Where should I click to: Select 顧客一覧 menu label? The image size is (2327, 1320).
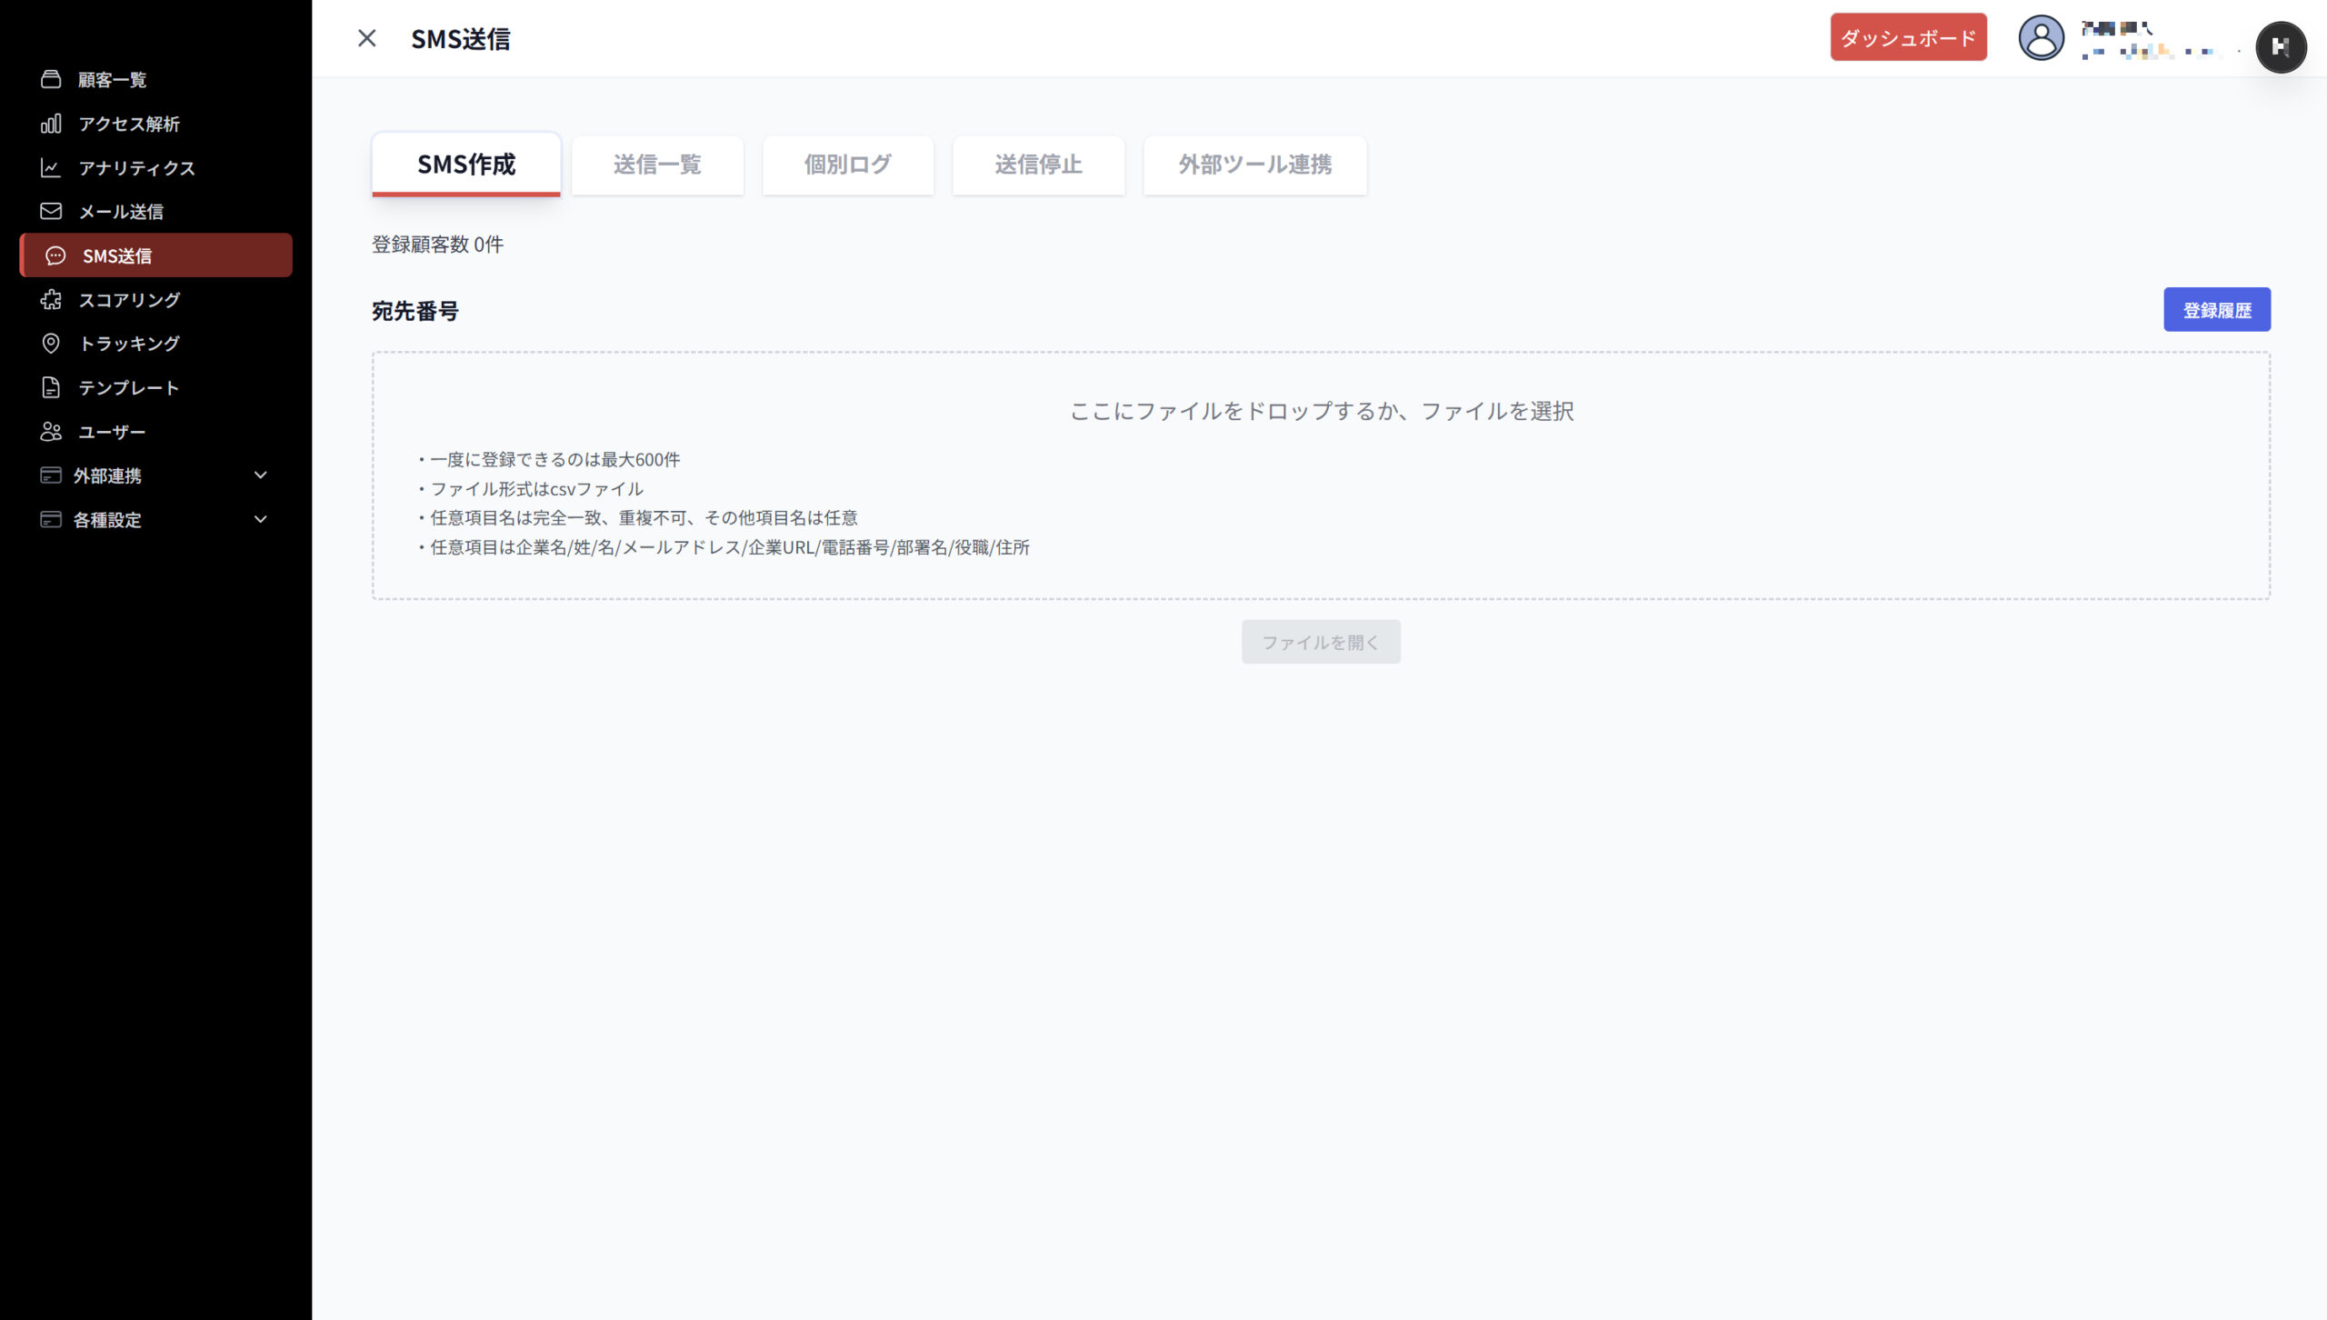coord(112,79)
